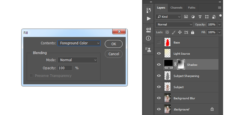244x115 pixels.
Task: Hide the Light Source layer
Action: click(x=159, y=53)
